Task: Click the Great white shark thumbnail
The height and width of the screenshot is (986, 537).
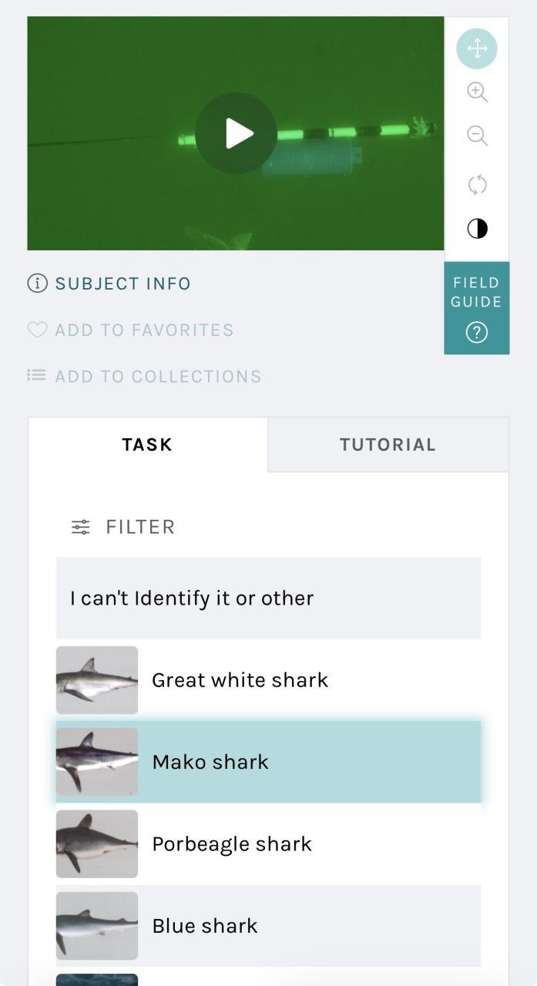Action: pos(97,680)
